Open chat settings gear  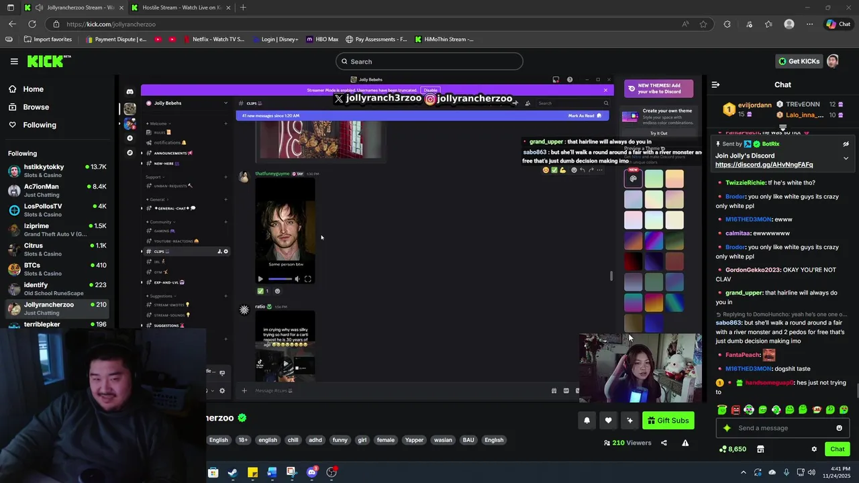(x=814, y=449)
